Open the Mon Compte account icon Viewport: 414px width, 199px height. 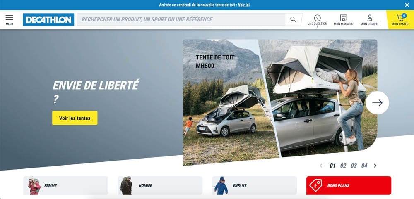point(369,19)
